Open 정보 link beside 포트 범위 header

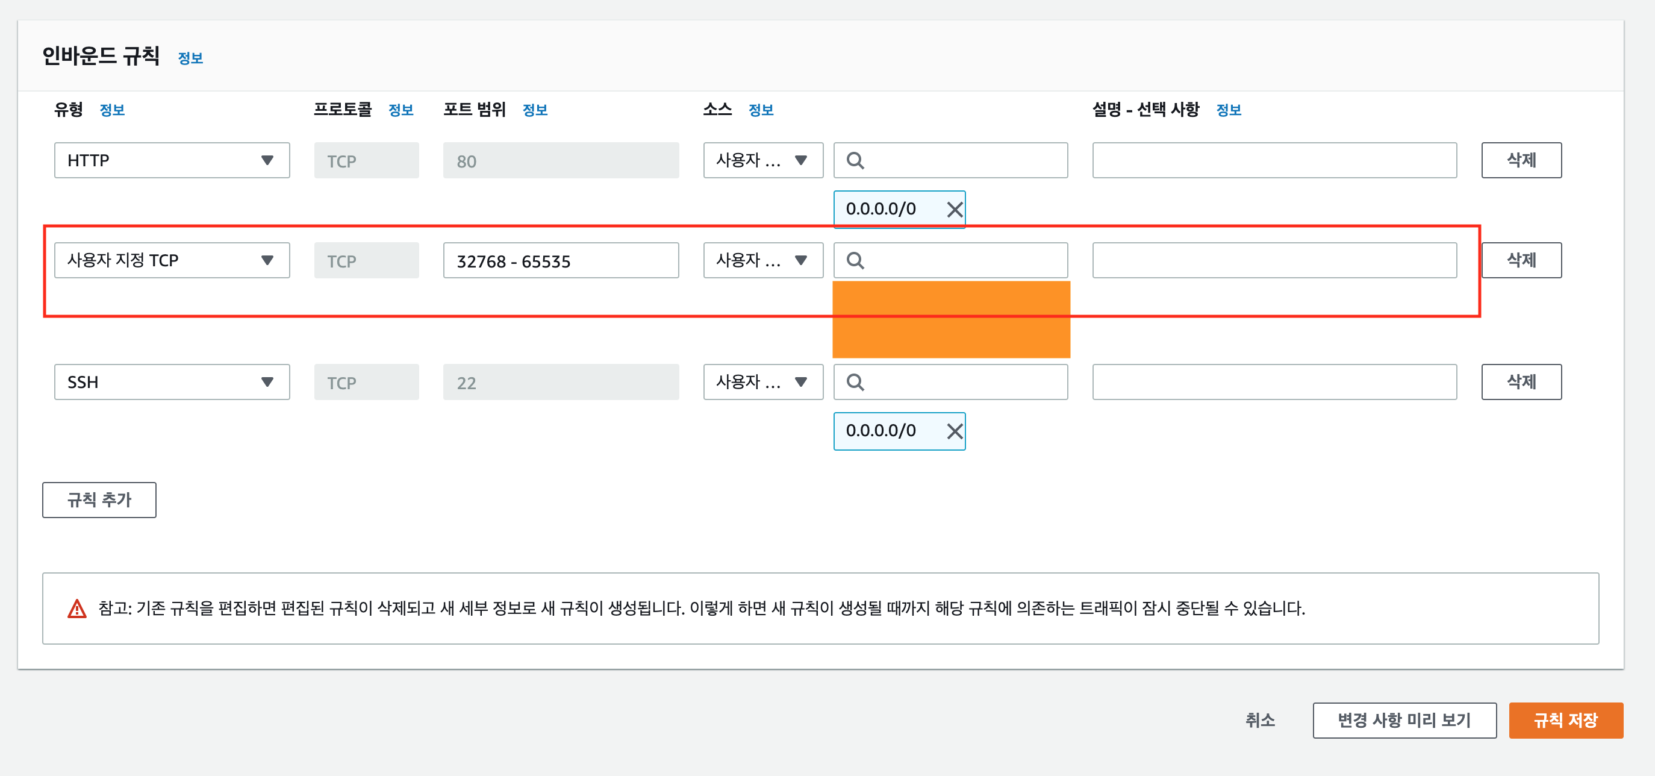pos(535,110)
